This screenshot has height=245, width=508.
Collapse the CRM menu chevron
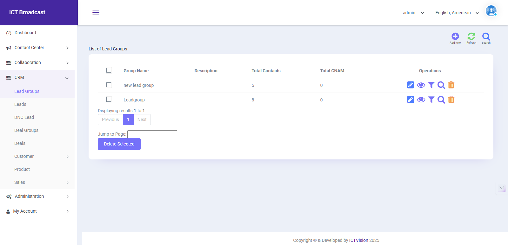click(67, 78)
